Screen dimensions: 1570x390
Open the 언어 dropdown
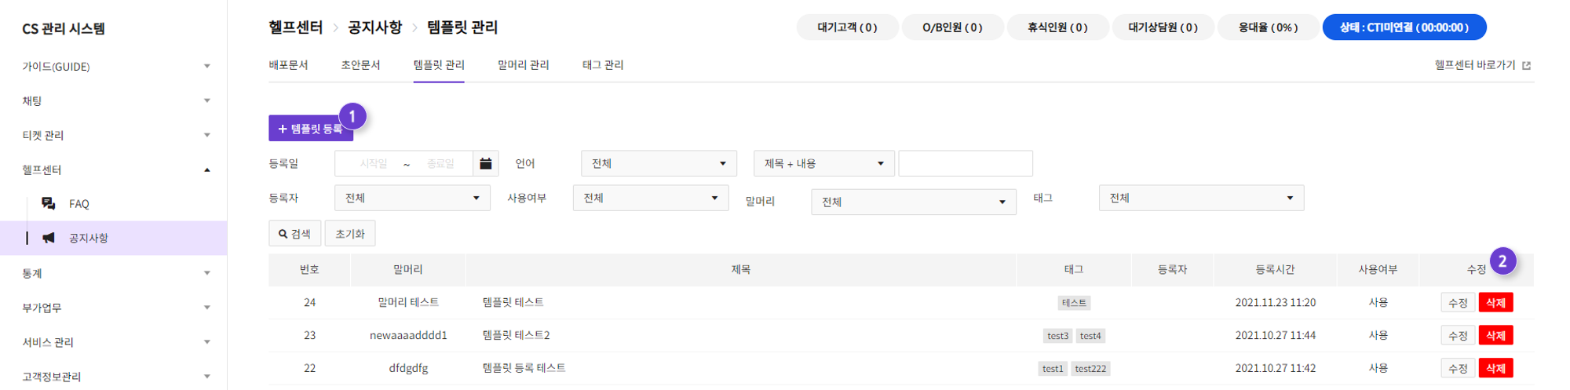pos(659,163)
